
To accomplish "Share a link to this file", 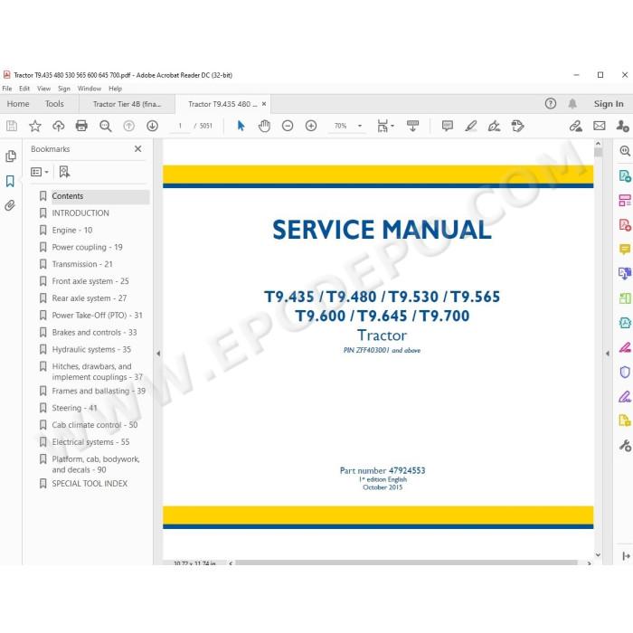I will click(576, 126).
